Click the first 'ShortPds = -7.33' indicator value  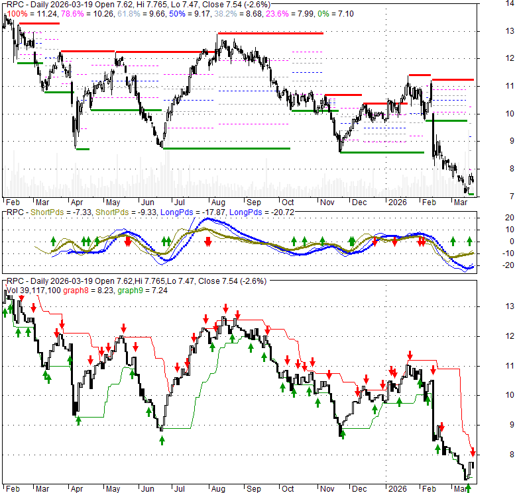click(61, 212)
